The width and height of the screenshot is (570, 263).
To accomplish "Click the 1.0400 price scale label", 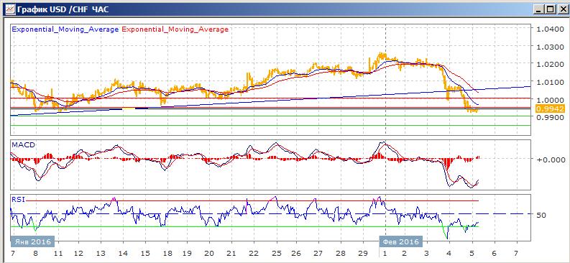I will click(550, 29).
